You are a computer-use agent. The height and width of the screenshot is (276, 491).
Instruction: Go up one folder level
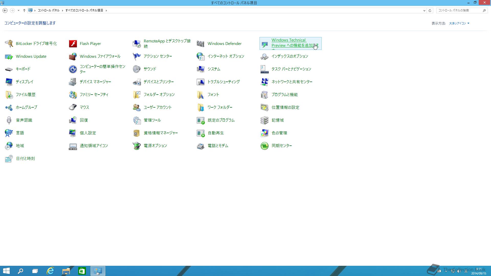(x=24, y=10)
